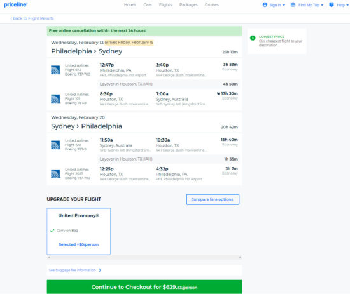This screenshot has height=294, width=350.
Task: Click the 7:00a arrival time
Action: click(x=162, y=94)
